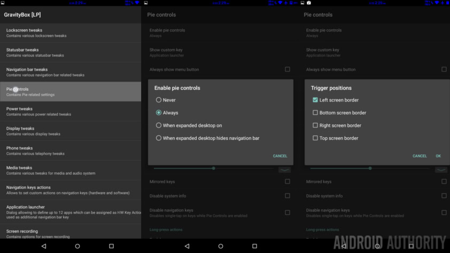Screen dimensions: 450x253
Task: Open Show custom key in middle screen
Action: point(220,52)
